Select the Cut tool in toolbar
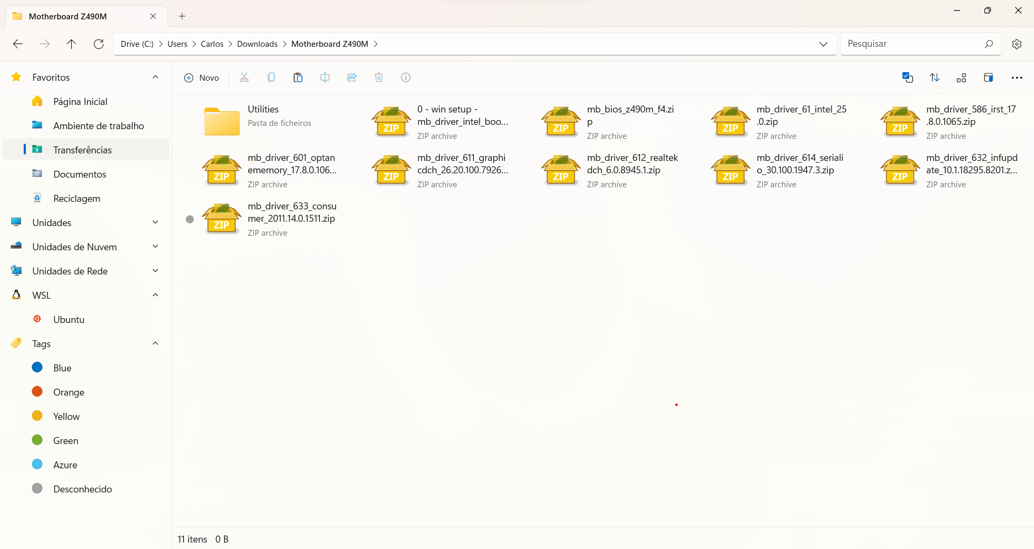1034x549 pixels. [243, 78]
